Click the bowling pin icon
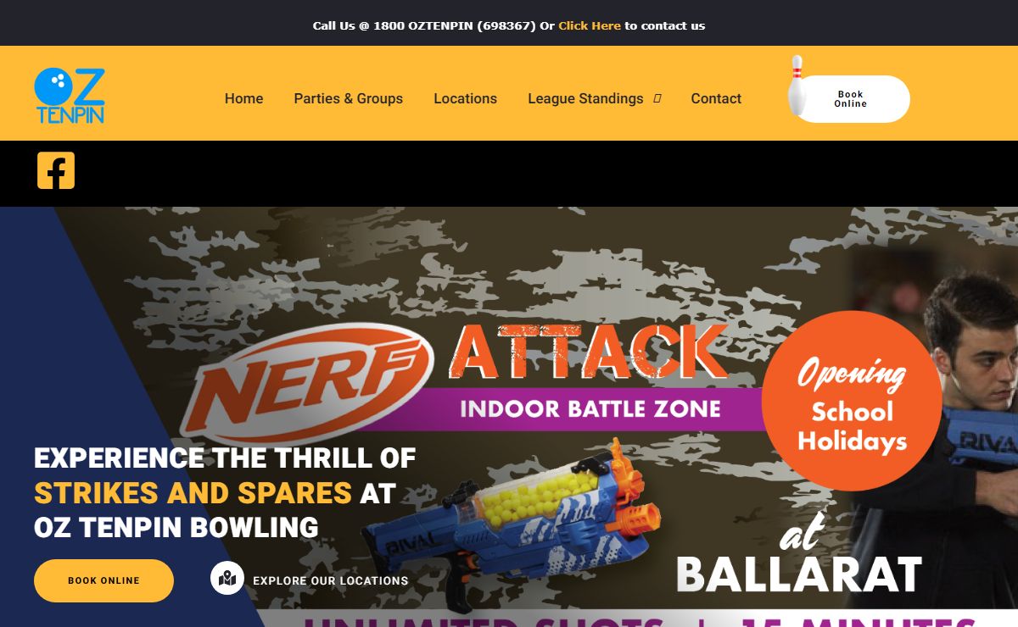This screenshot has height=627, width=1018. (797, 86)
